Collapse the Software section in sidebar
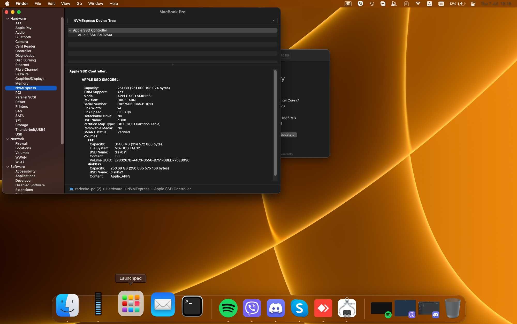Viewport: 517px width, 324px height. tap(8, 167)
